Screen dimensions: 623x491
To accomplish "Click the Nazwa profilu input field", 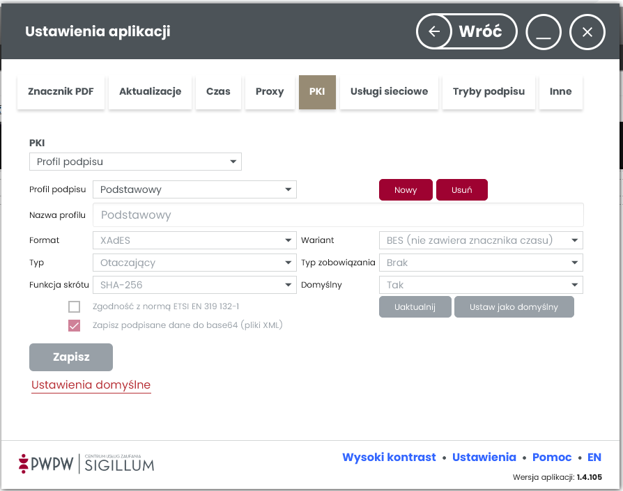I will [x=338, y=215].
